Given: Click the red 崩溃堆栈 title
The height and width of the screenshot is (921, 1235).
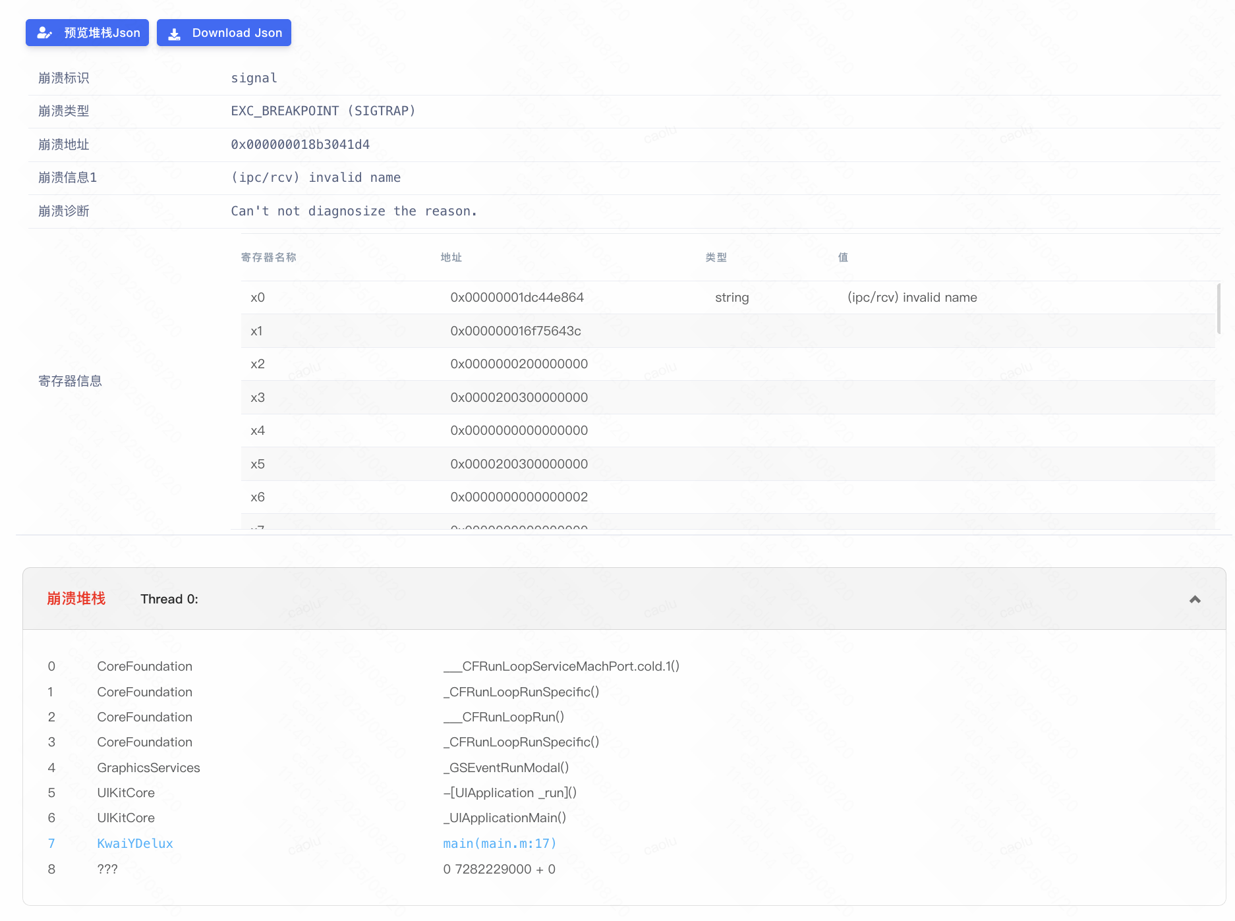Looking at the screenshot, I should (x=76, y=598).
